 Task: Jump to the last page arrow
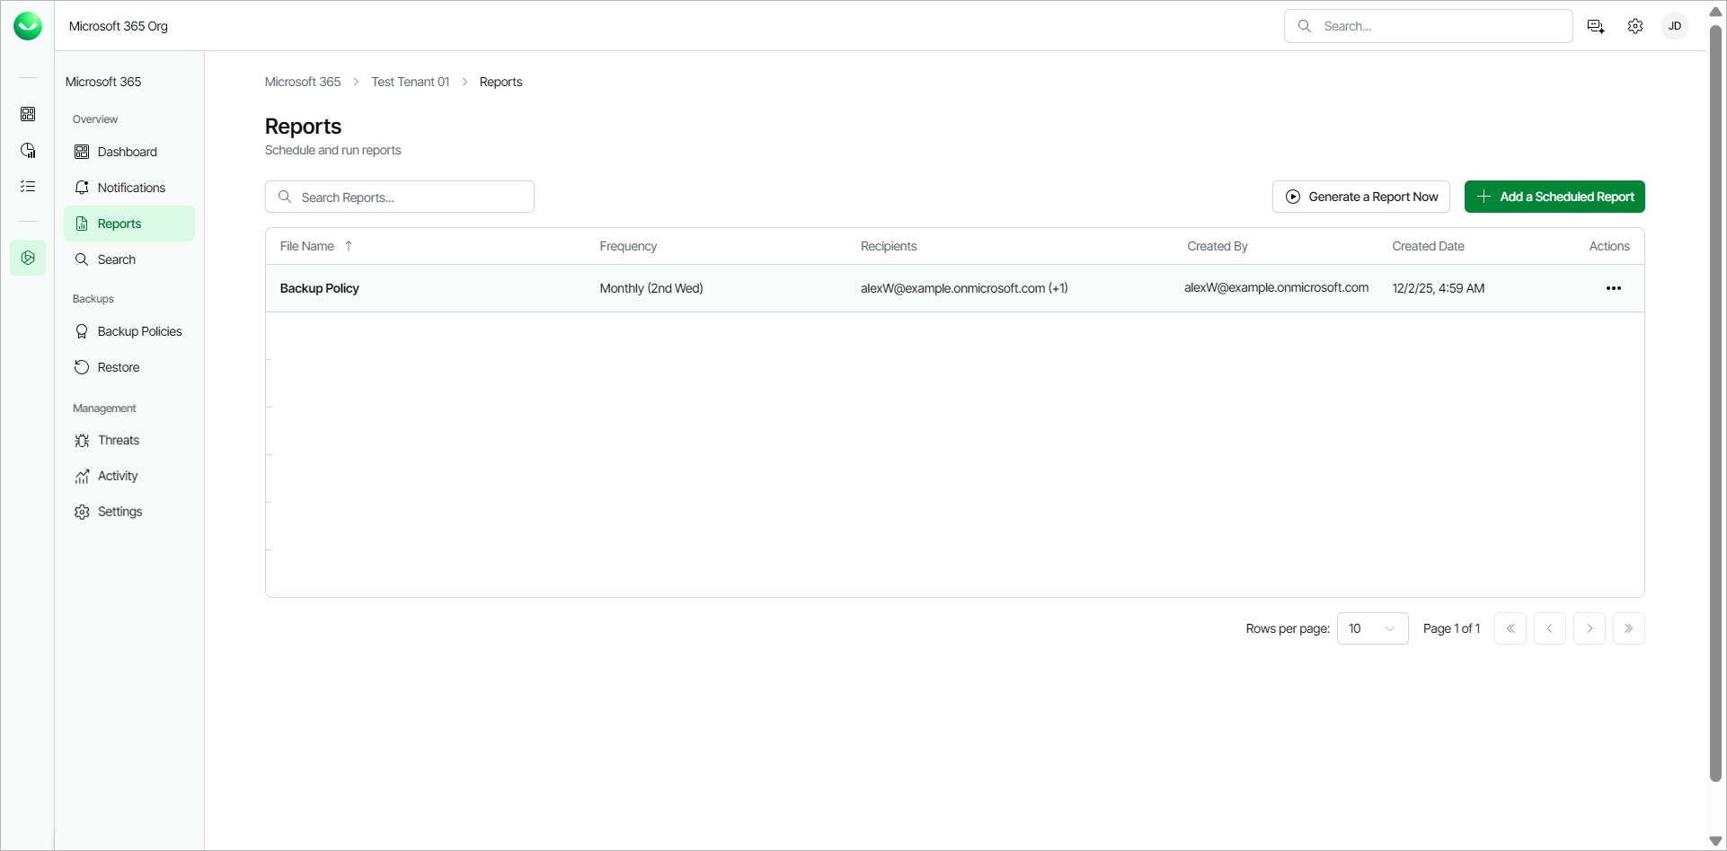point(1628,628)
